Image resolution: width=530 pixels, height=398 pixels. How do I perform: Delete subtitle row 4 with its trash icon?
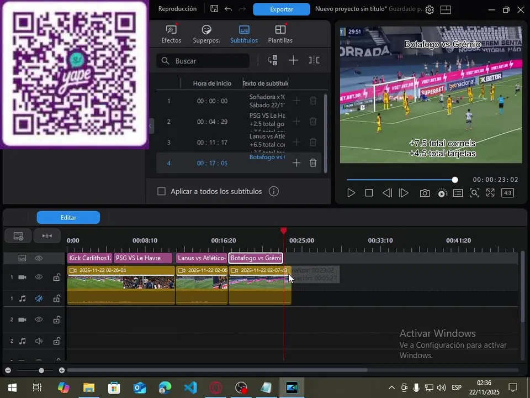point(313,163)
